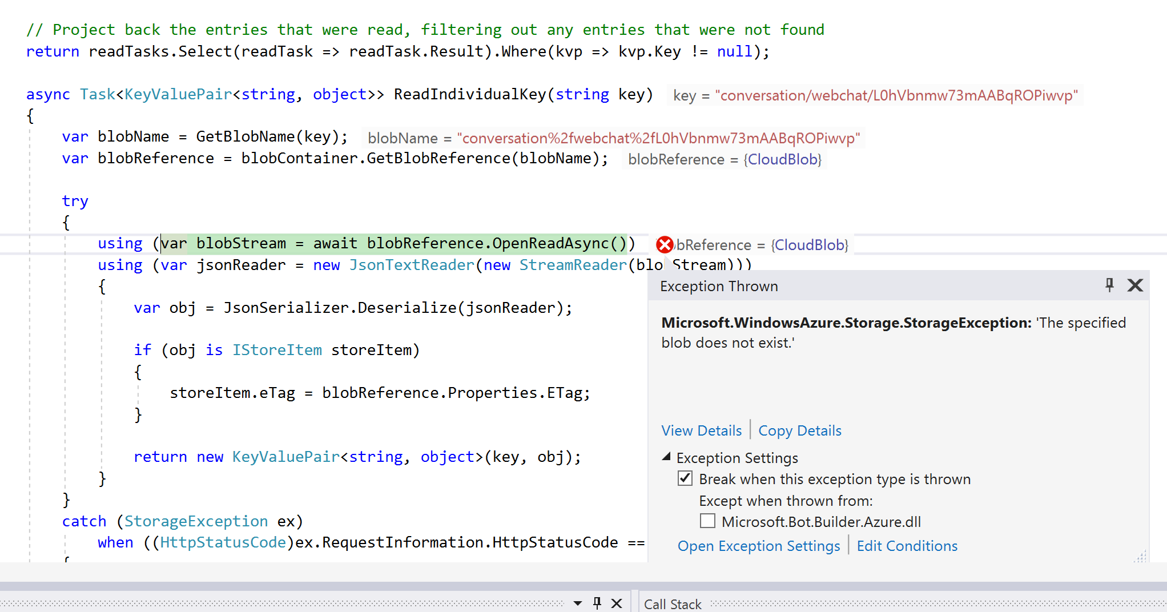Click IStoreItem in the if statement
The width and height of the screenshot is (1167, 612).
[277, 350]
